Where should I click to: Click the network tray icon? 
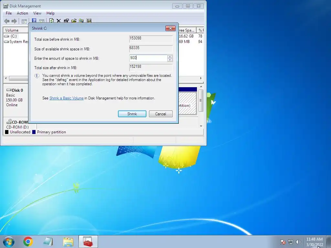(x=291, y=242)
